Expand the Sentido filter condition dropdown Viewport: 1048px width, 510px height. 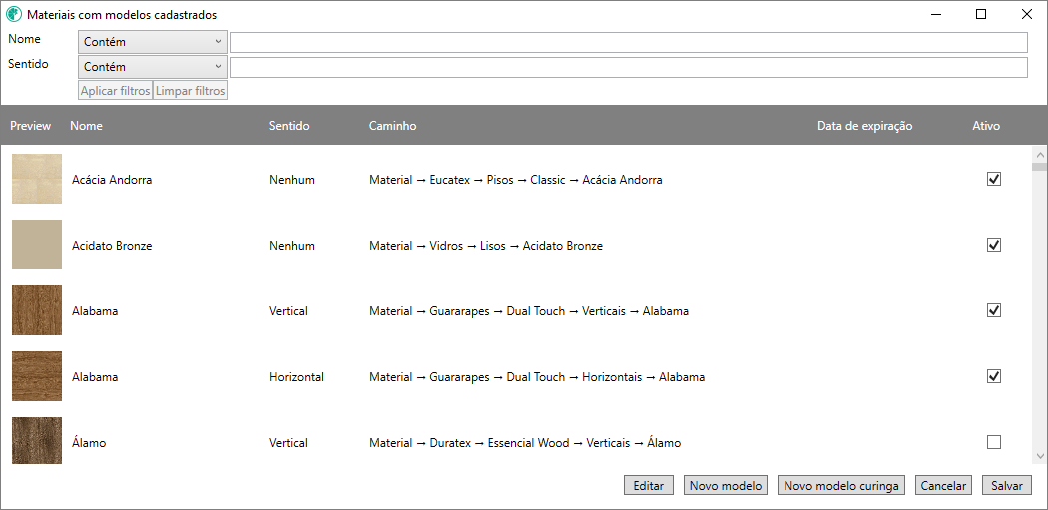(153, 67)
